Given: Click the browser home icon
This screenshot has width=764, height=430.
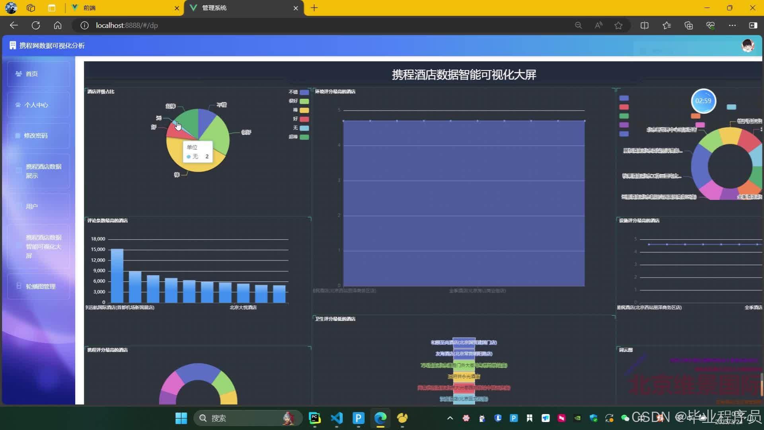Looking at the screenshot, I should tap(58, 25).
